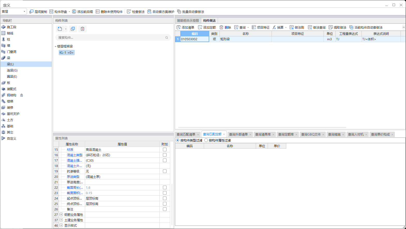Open the 构件存盘 dropdown arrow
The image size is (406, 229).
click(x=69, y=12)
